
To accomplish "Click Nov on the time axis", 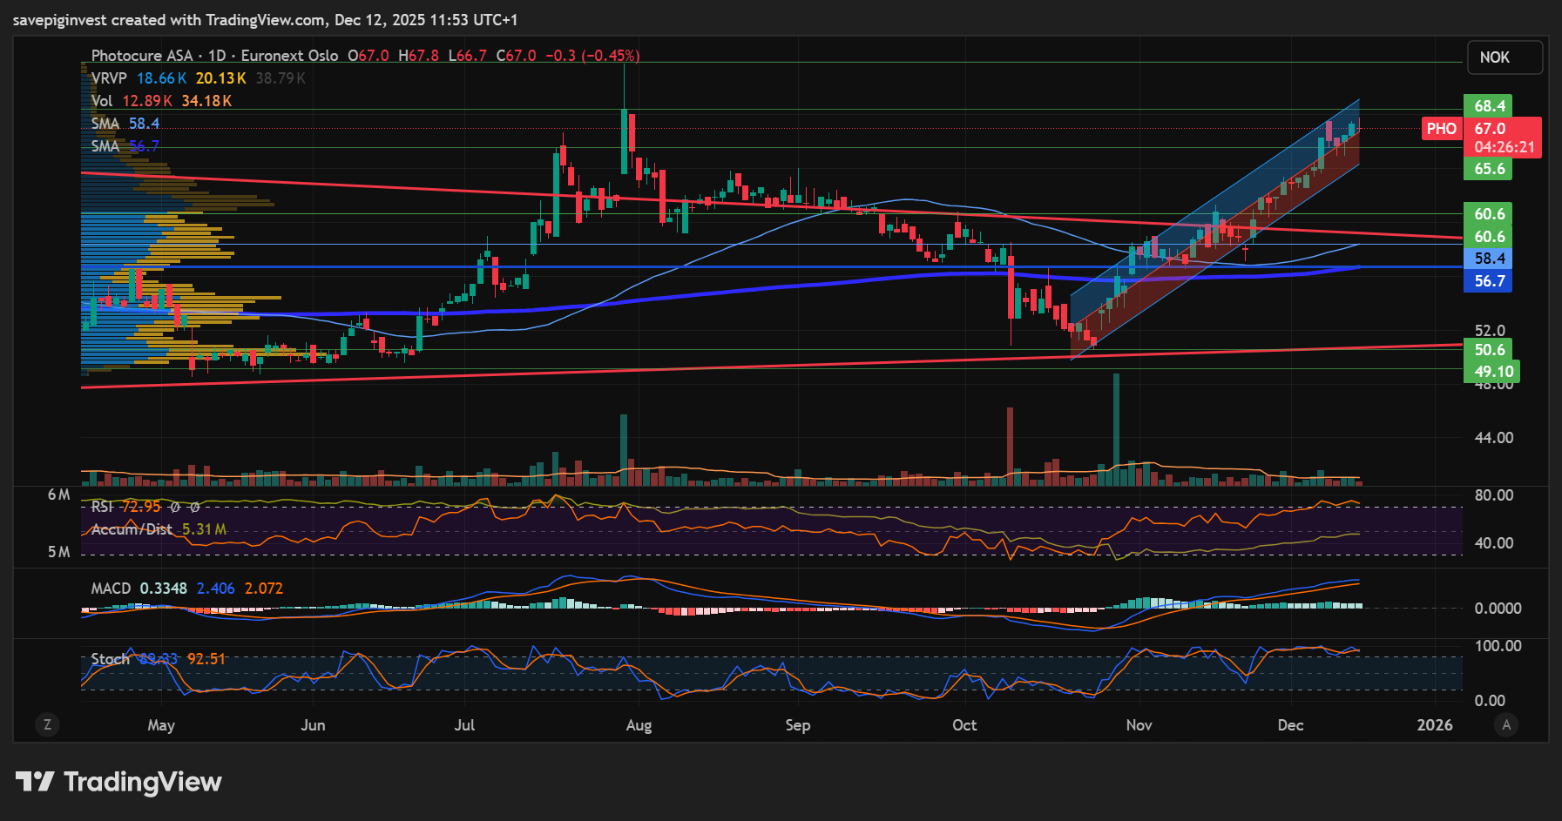I will [1139, 725].
